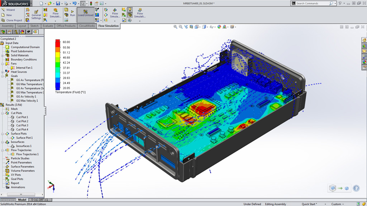The width and height of the screenshot is (367, 206).
Task: Click the Rebuild traffic light icon
Action: pos(90,4)
